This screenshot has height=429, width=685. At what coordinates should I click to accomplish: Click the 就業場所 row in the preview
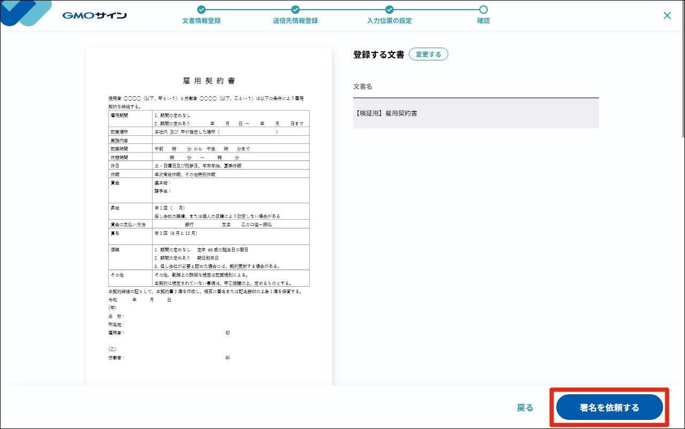point(209,132)
